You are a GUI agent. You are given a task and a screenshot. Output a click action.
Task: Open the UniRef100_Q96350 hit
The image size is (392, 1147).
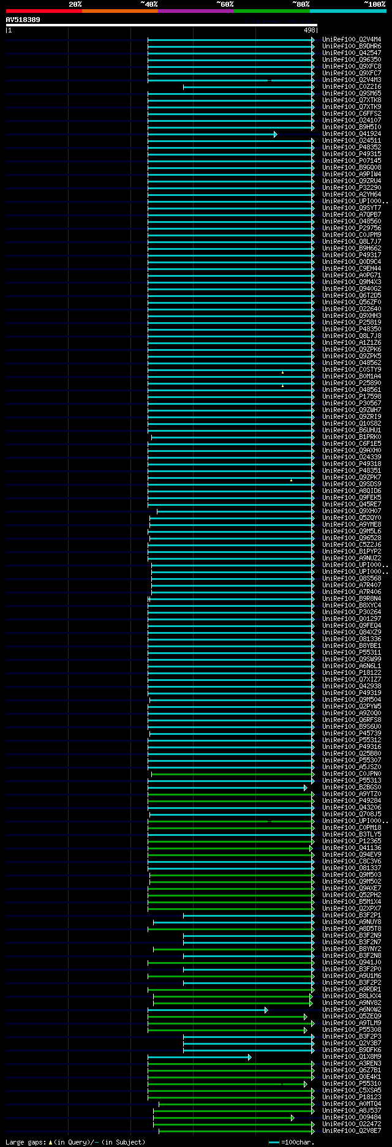352,60
